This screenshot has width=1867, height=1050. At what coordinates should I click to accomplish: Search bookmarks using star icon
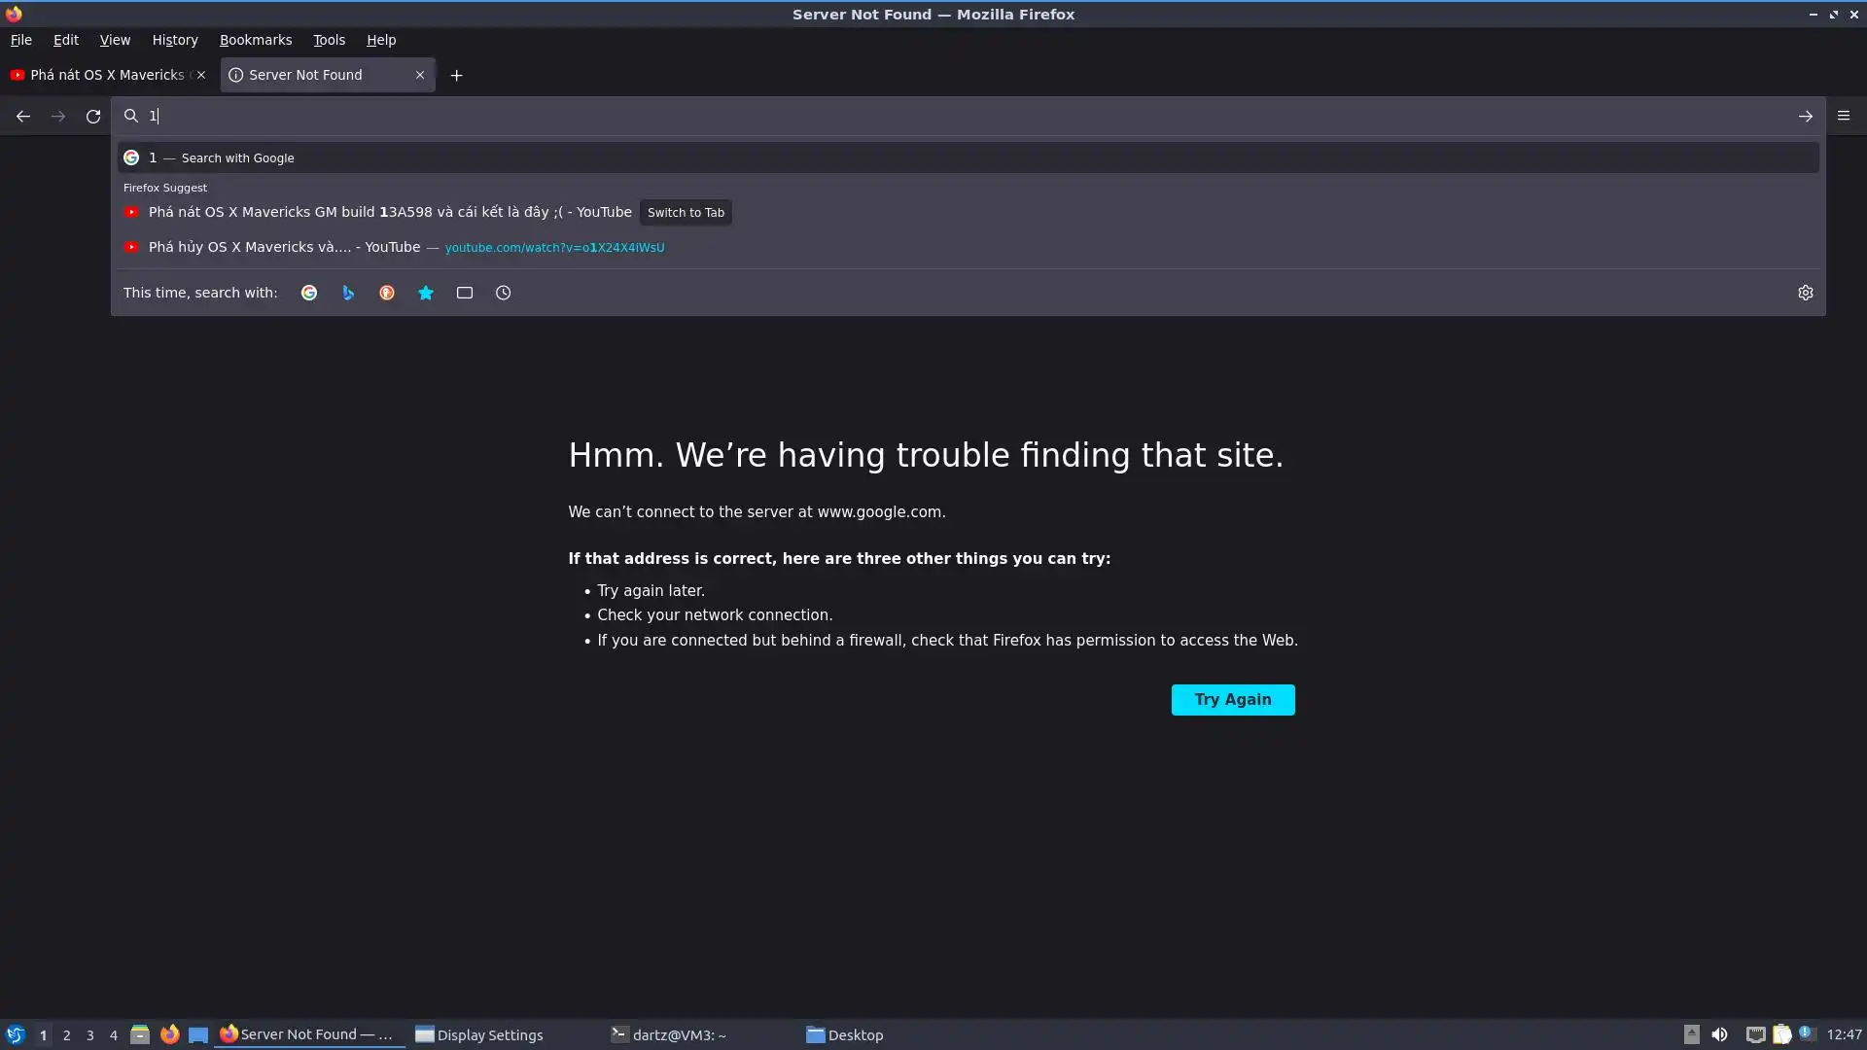[x=426, y=293]
